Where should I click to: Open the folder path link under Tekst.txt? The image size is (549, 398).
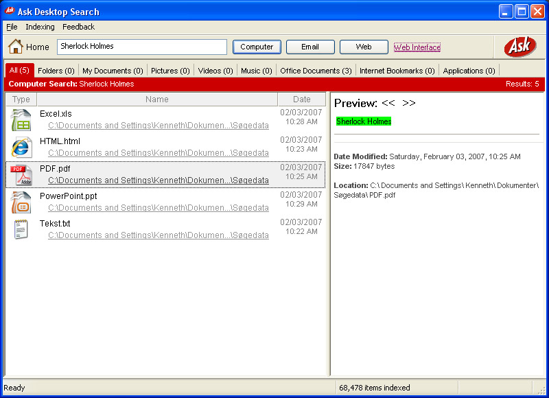[159, 235]
